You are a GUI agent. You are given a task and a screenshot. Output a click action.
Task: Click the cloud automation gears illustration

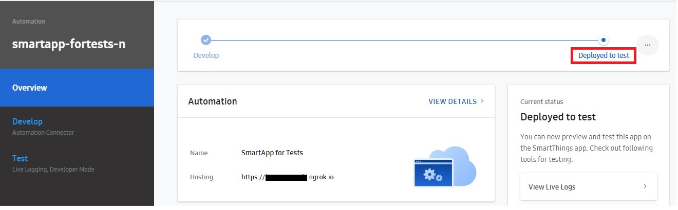pyautogui.click(x=445, y=167)
